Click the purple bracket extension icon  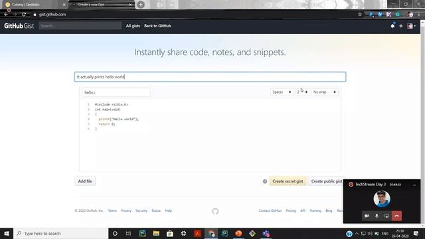coord(388,15)
